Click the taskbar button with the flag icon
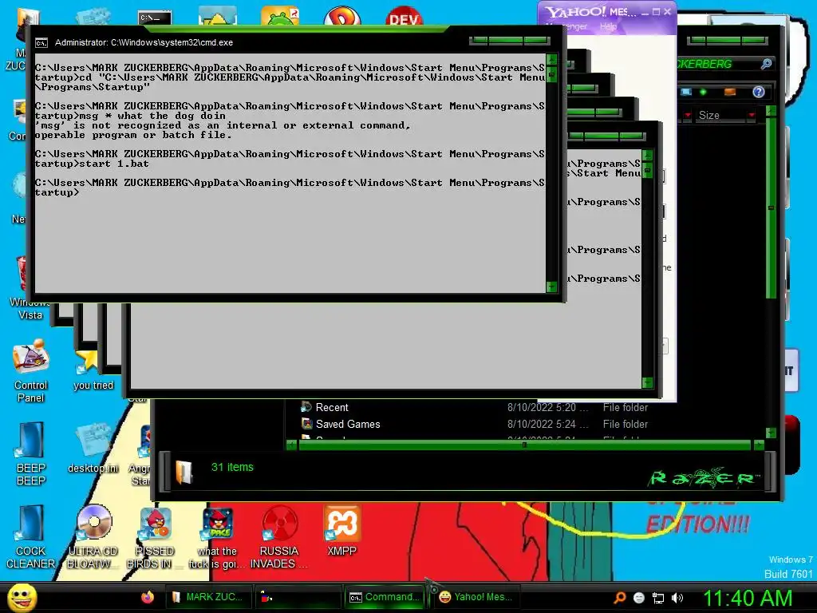This screenshot has height=613, width=817. click(297, 597)
